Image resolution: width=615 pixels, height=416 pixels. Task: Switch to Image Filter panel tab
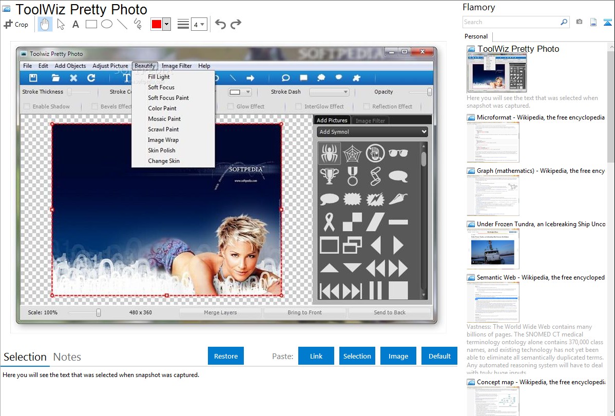pyautogui.click(x=370, y=121)
